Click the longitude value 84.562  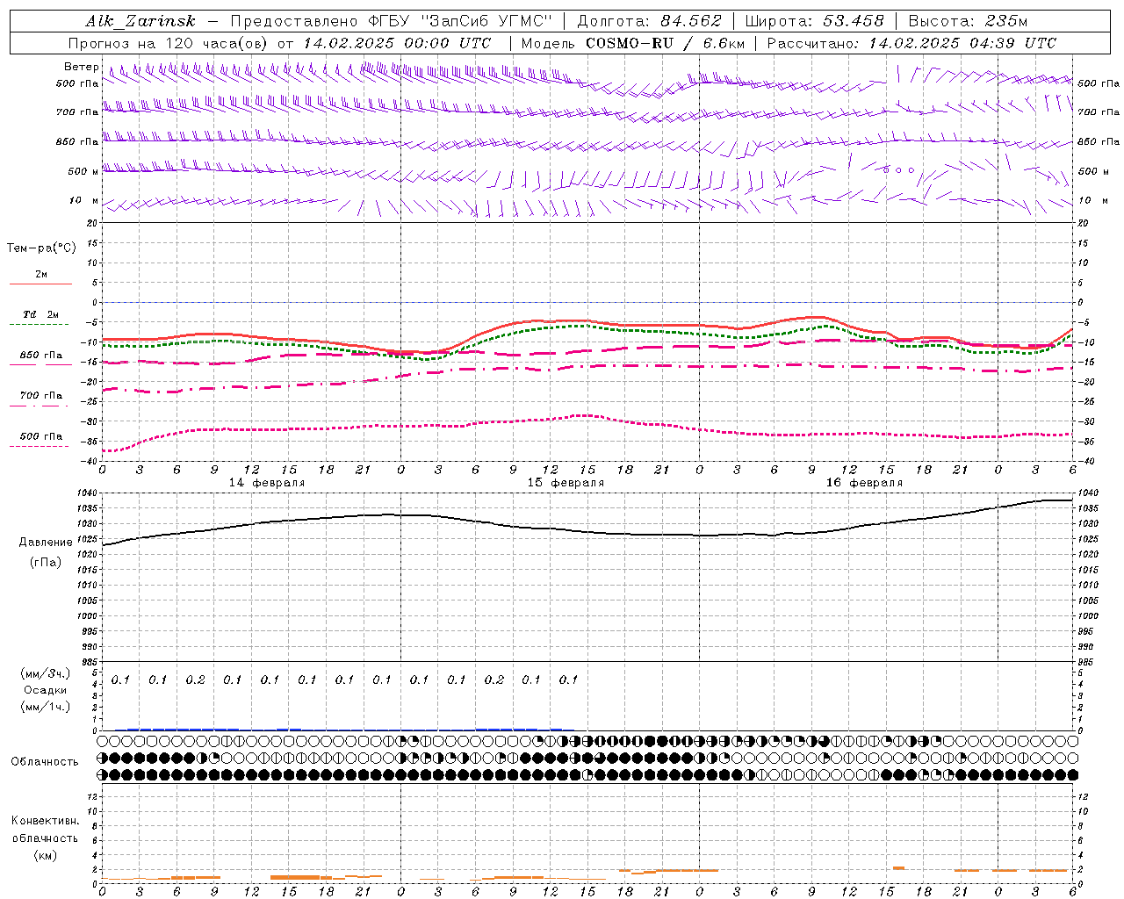691,21
